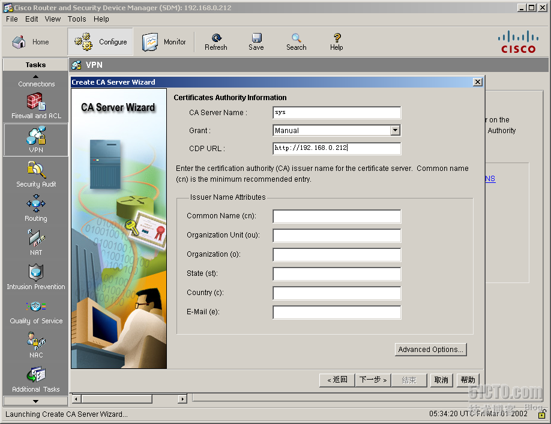
Task: Open the Tools menu
Action: [x=77, y=19]
